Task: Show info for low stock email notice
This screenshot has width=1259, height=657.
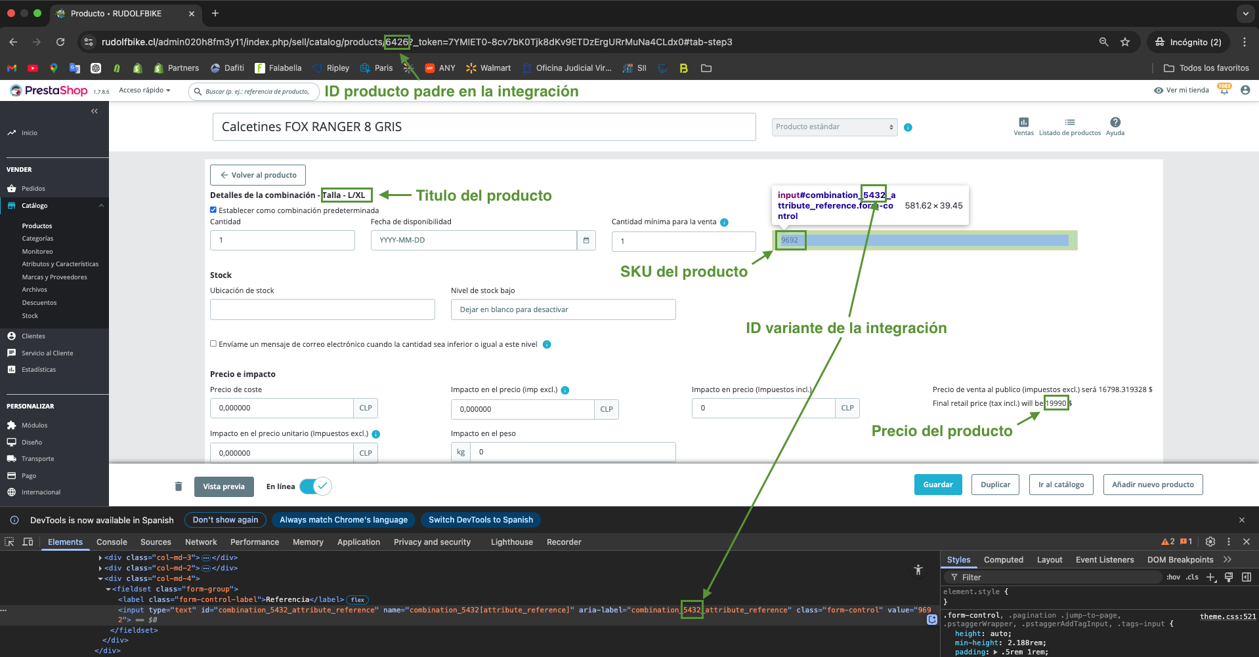Action: coord(547,344)
